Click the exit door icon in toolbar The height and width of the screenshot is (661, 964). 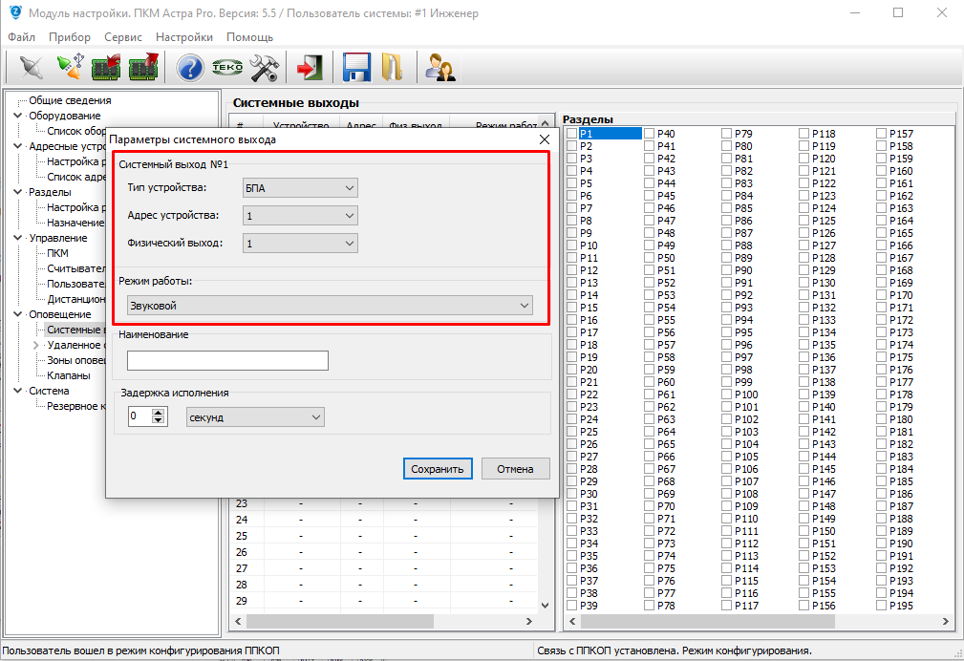click(x=308, y=68)
